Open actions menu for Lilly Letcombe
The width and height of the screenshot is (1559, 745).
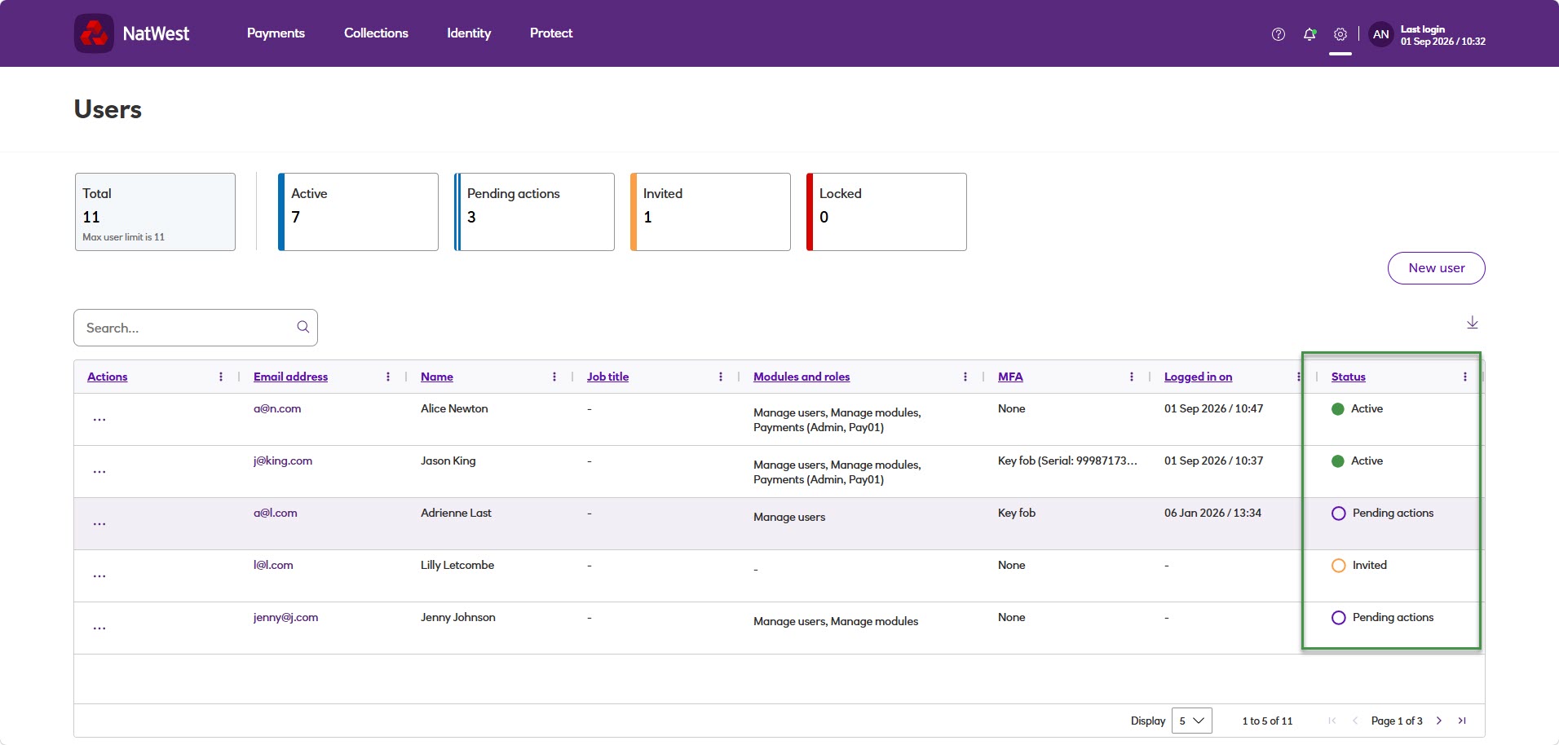pos(99,576)
